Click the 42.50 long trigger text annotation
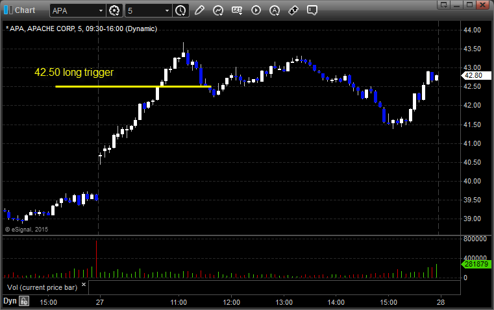The width and height of the screenshot is (494, 310). 74,73
